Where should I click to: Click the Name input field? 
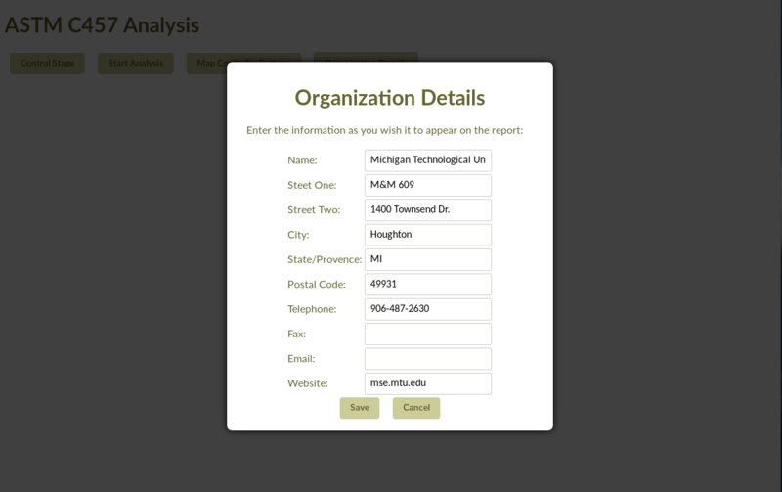tap(428, 160)
